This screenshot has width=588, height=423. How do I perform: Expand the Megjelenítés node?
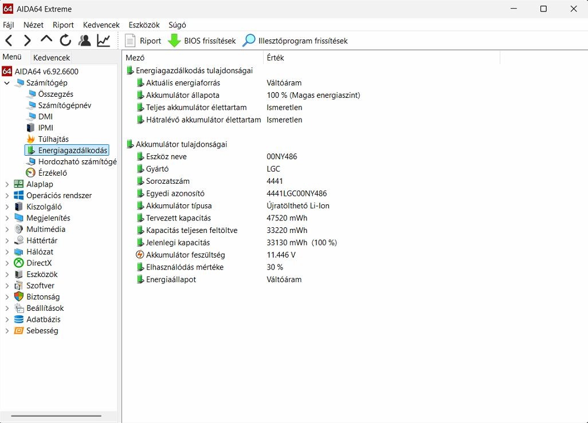pos(7,218)
